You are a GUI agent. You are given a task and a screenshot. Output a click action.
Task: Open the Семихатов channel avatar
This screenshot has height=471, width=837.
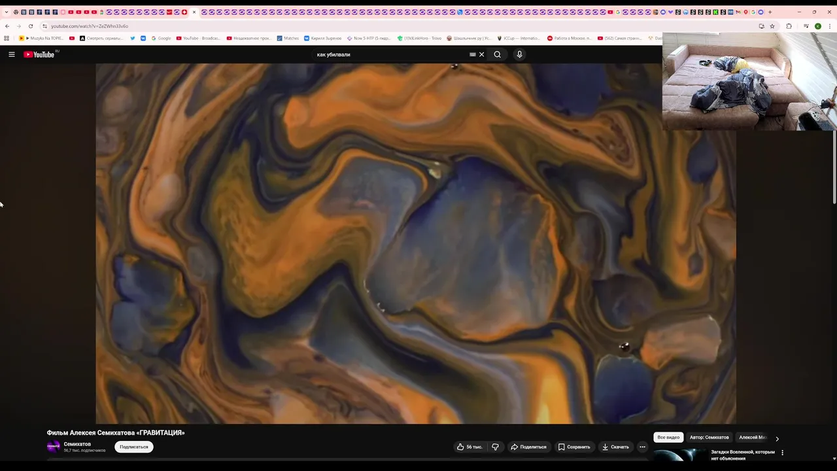54,447
